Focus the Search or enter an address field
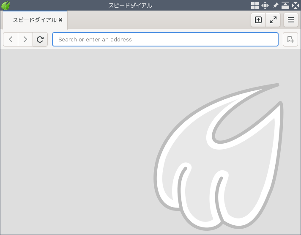This screenshot has width=301, height=235. 165,39
